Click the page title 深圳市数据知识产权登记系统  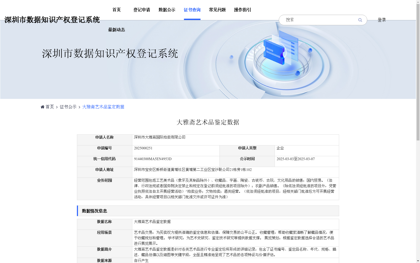click(x=52, y=20)
